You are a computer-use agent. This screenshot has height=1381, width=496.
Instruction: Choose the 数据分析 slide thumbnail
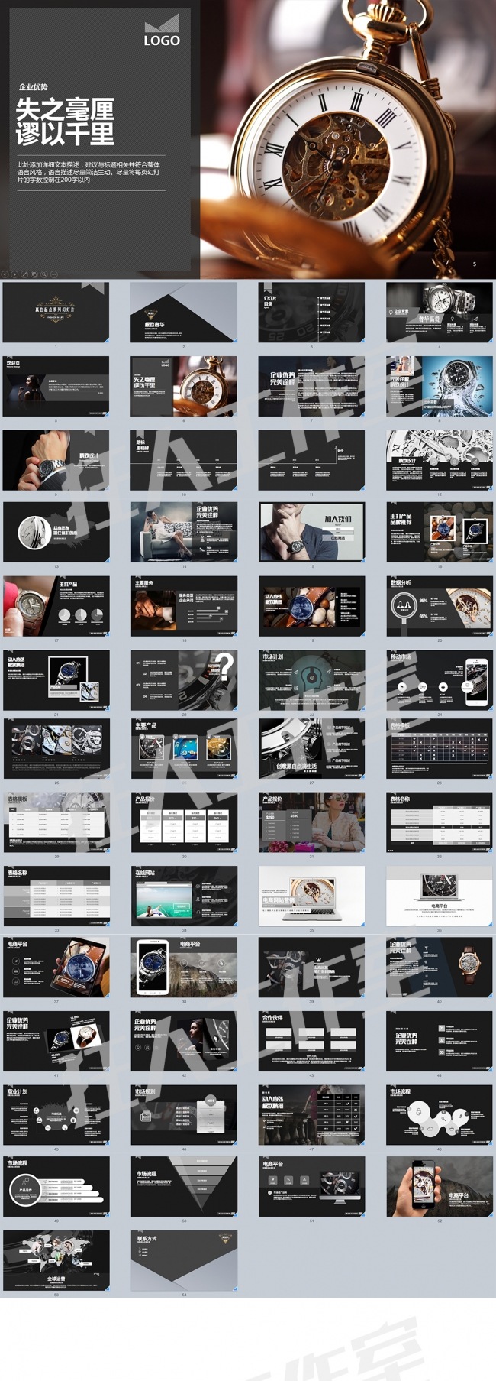pos(440,606)
